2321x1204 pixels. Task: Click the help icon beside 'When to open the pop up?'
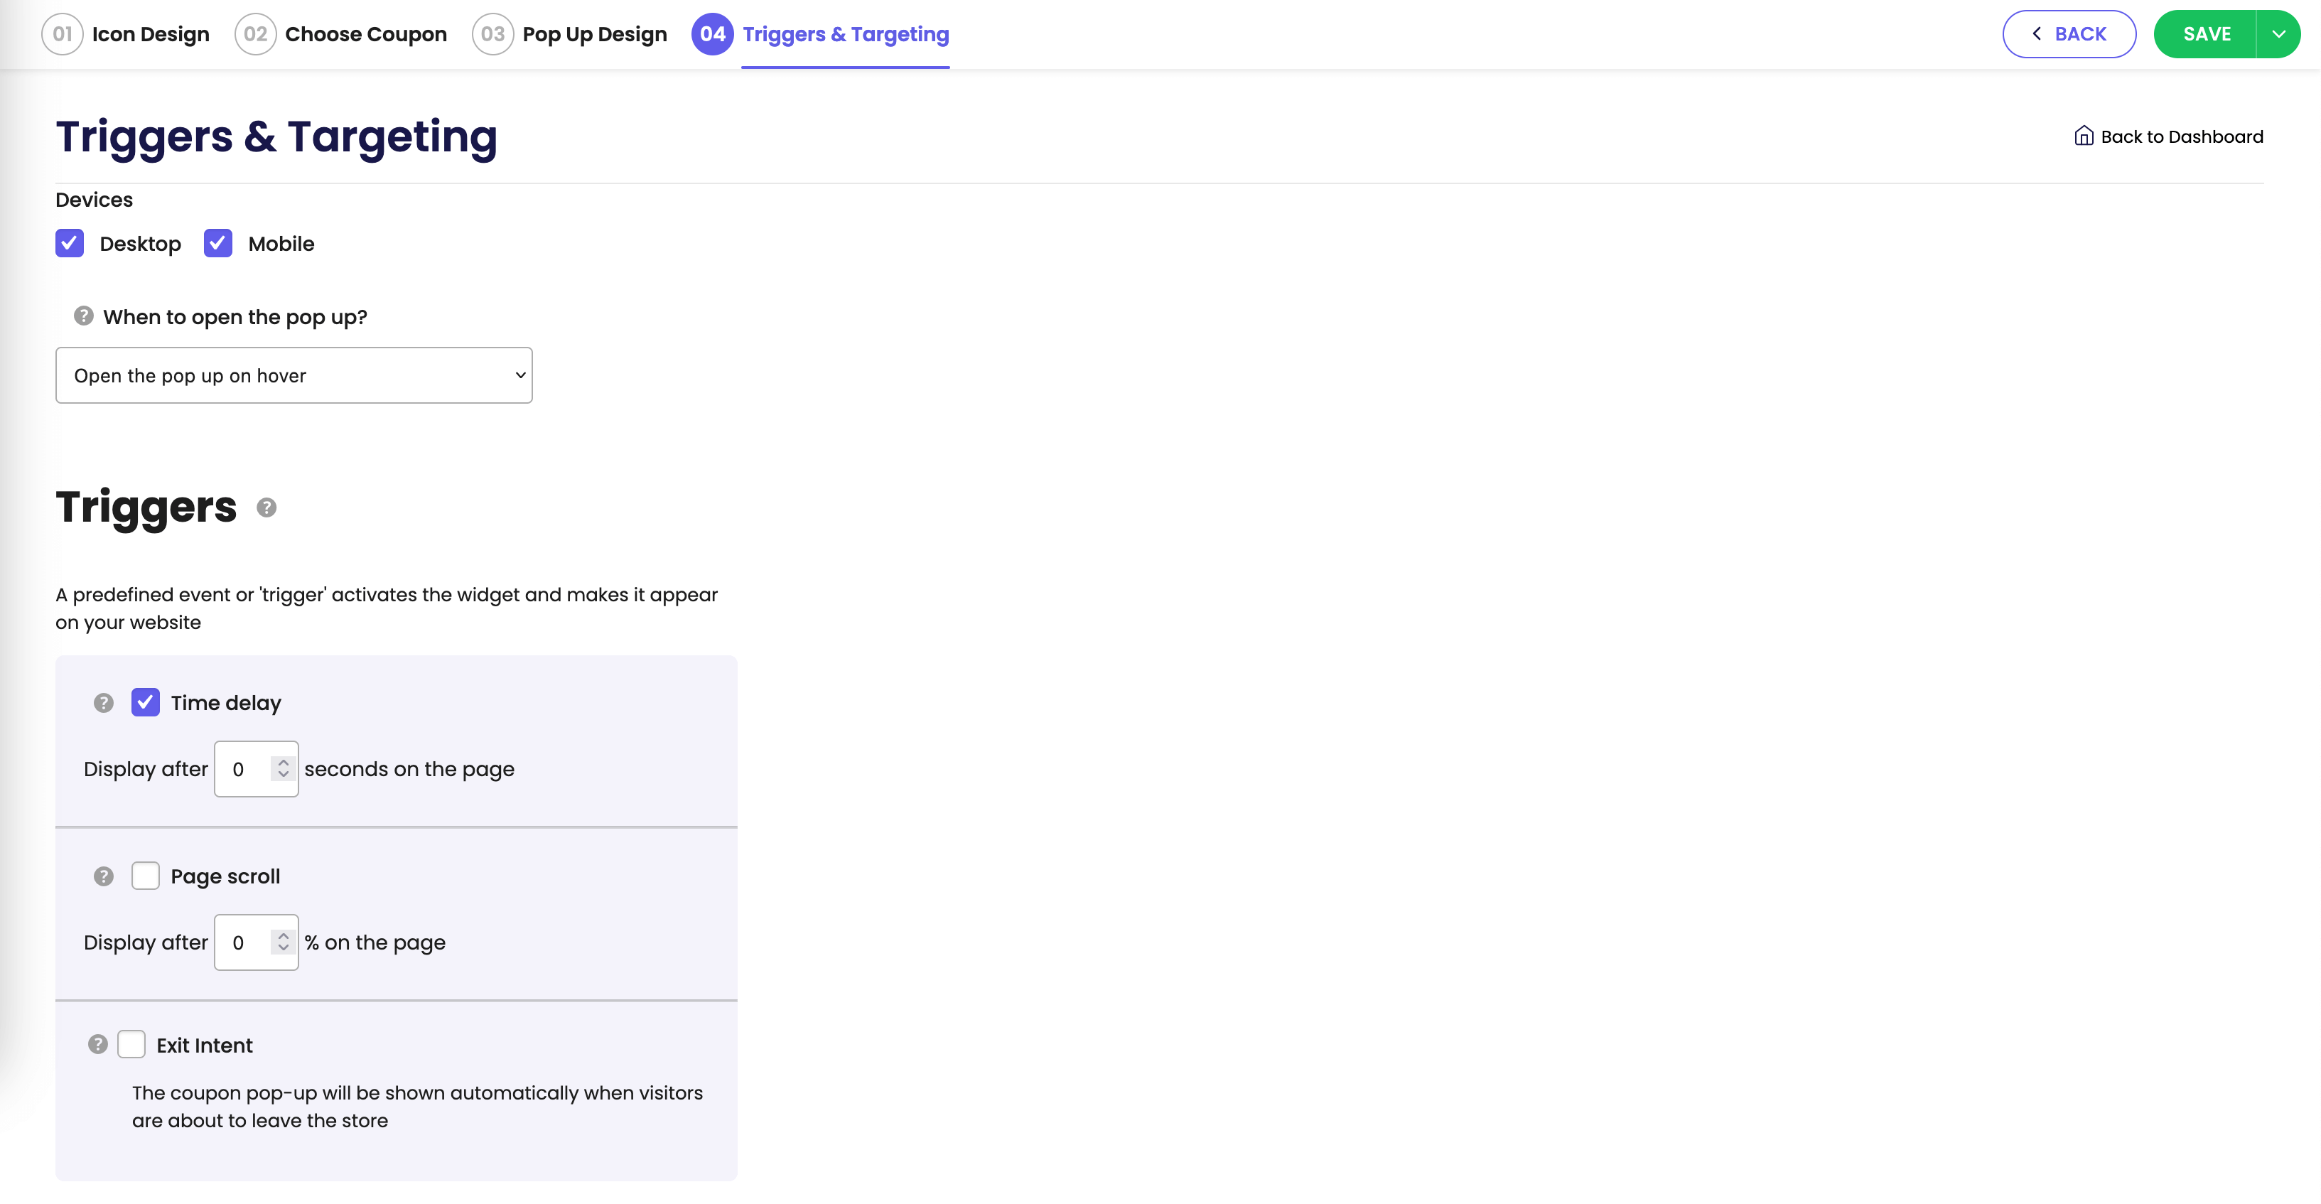click(x=84, y=316)
